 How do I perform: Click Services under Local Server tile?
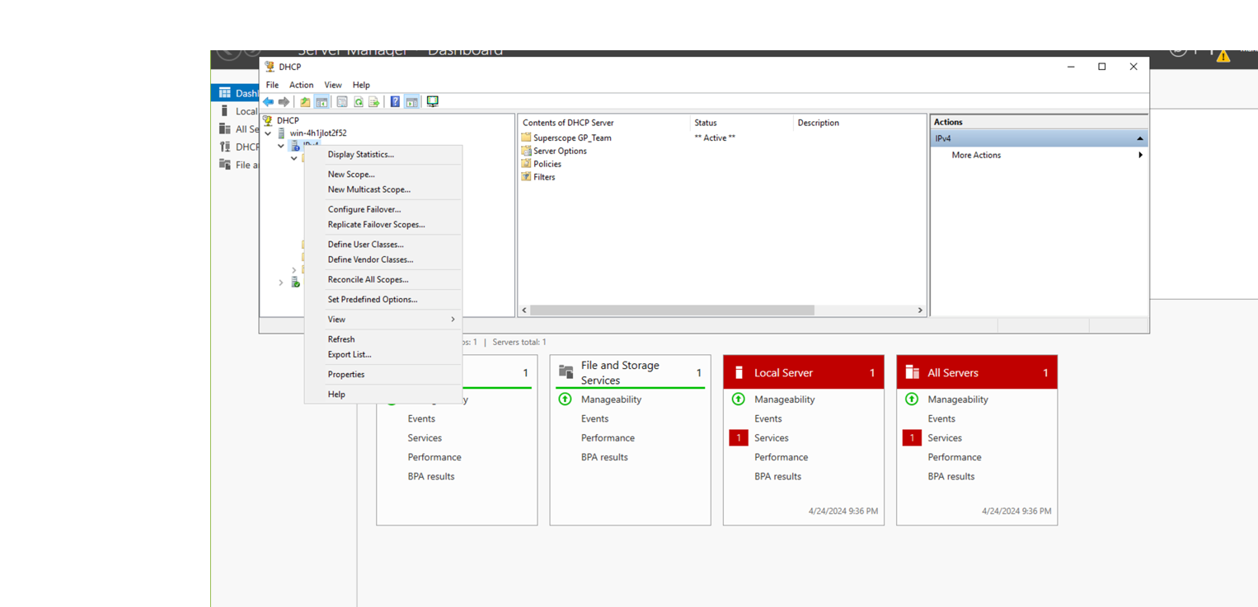coord(771,438)
